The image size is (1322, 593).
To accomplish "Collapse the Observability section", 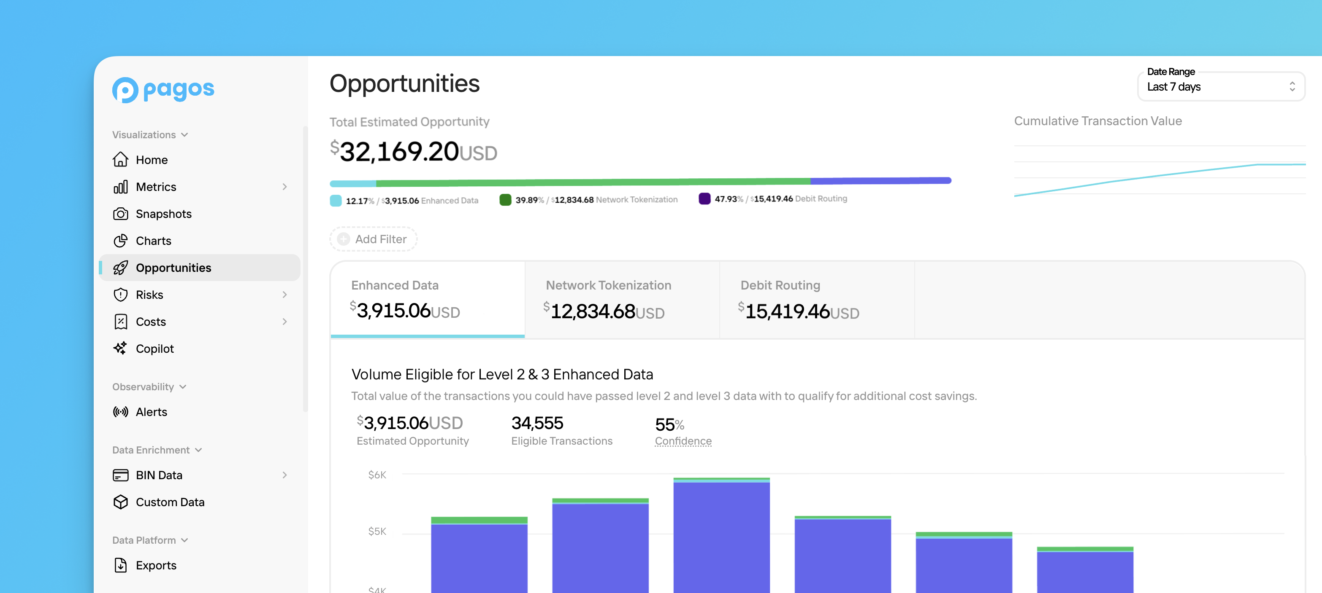I will pyautogui.click(x=149, y=386).
